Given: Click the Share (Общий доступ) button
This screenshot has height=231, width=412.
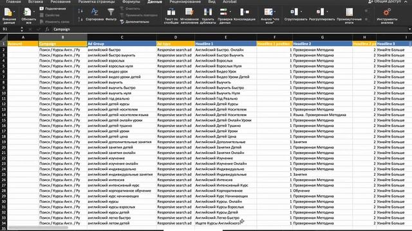Looking at the screenshot, I should point(385,1).
